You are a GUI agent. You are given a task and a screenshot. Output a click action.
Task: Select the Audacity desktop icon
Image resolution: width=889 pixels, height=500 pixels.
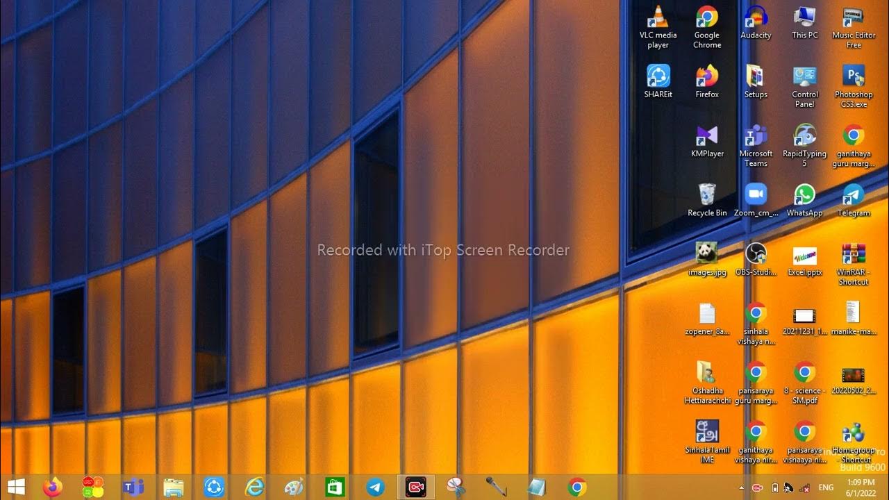pyautogui.click(x=756, y=23)
